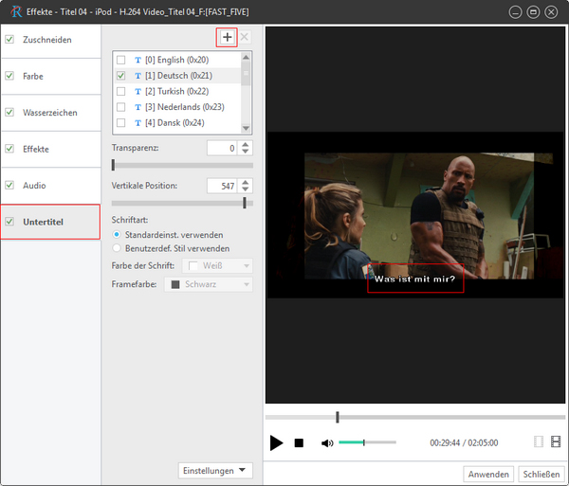Minimize the Effekte window
The image size is (569, 486).
click(x=515, y=12)
